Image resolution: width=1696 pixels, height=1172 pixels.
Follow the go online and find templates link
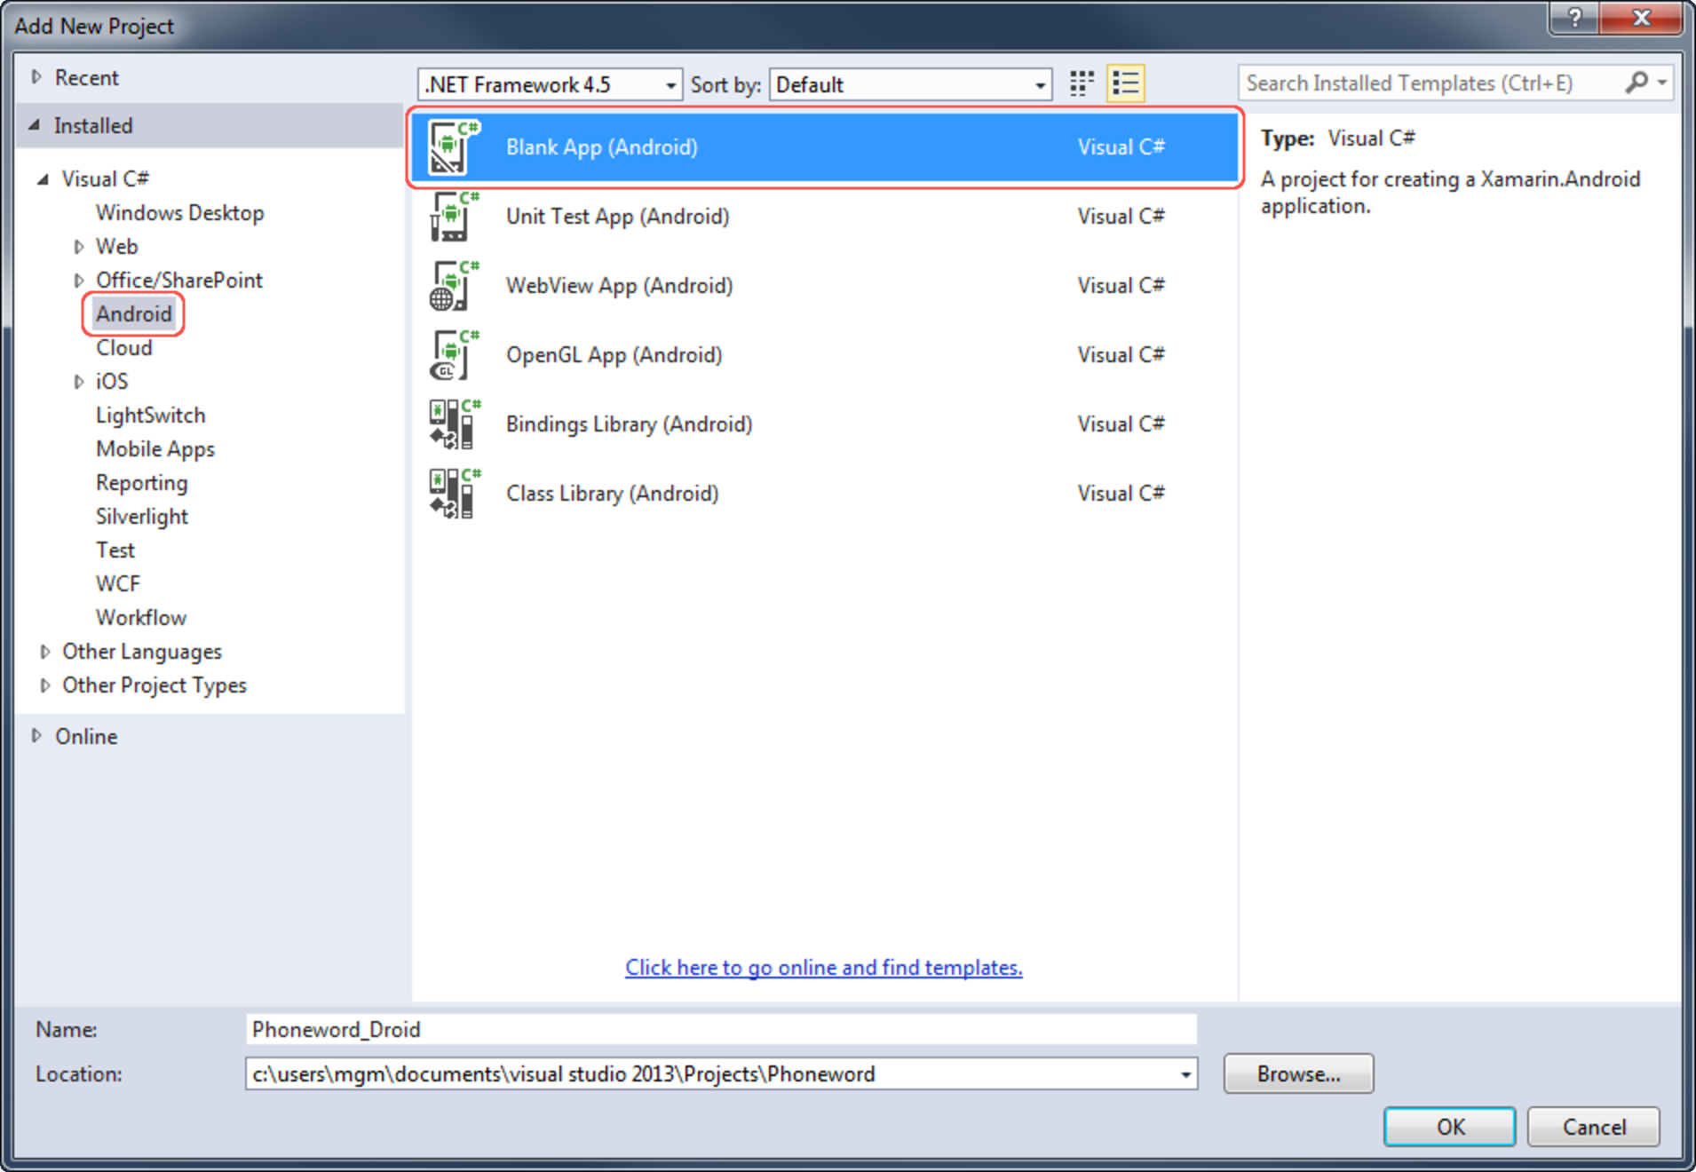point(823,967)
